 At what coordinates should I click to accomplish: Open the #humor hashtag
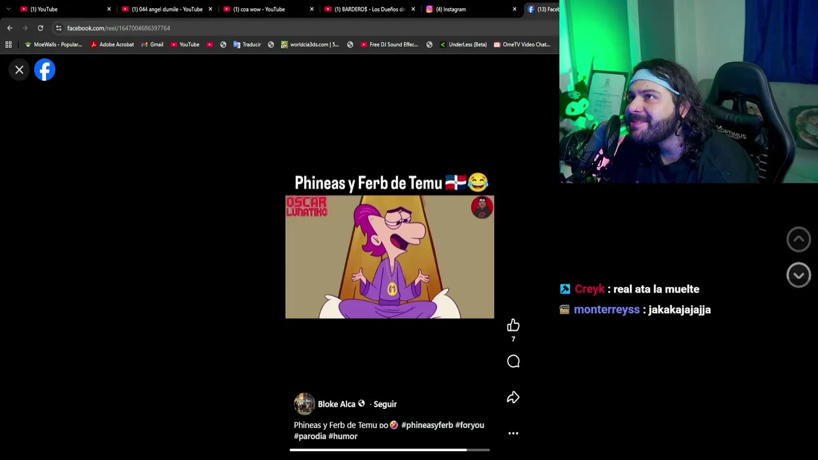(343, 436)
